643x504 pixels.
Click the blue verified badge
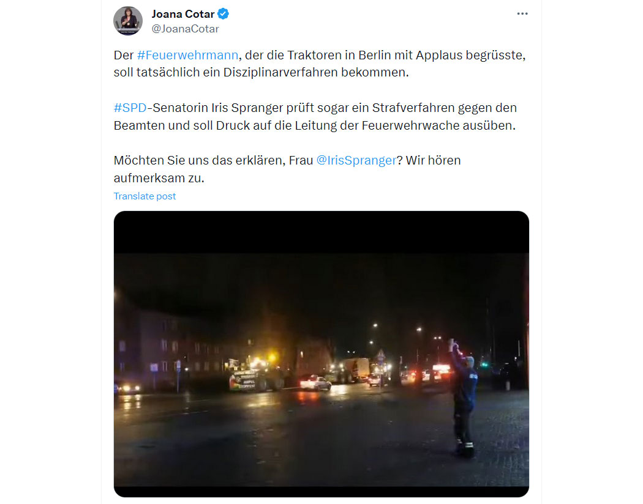[x=223, y=14]
